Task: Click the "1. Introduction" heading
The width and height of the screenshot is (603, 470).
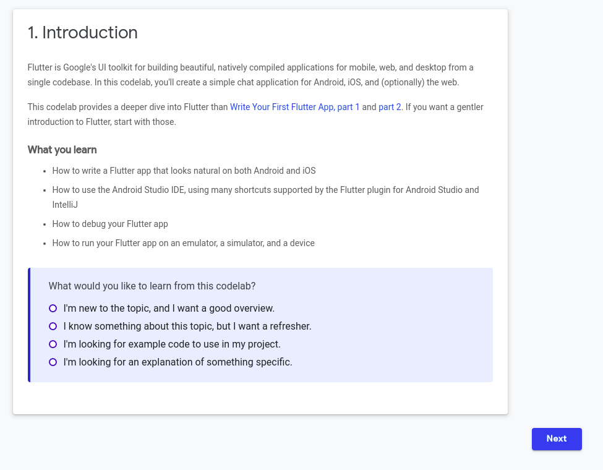Action: pyautogui.click(x=82, y=33)
